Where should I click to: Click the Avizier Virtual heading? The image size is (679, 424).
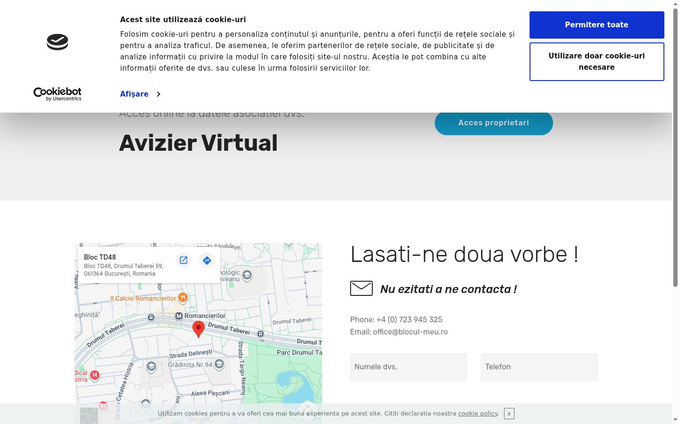[x=199, y=143]
